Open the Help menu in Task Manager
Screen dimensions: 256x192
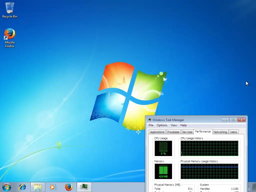(x=183, y=125)
